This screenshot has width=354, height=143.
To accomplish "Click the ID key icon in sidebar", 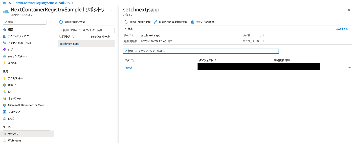I will pos(4,92).
